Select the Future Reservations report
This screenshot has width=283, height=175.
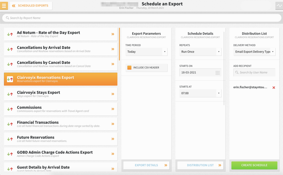61,139
